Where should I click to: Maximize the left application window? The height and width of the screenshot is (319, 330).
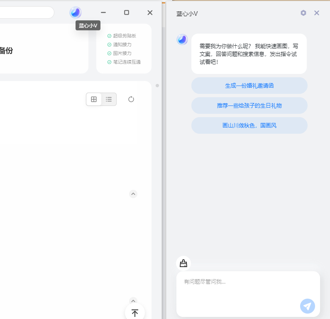[x=127, y=12]
